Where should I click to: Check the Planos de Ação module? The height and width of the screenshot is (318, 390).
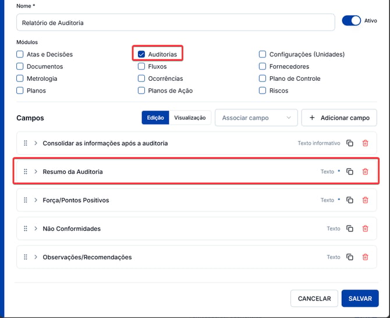click(141, 91)
